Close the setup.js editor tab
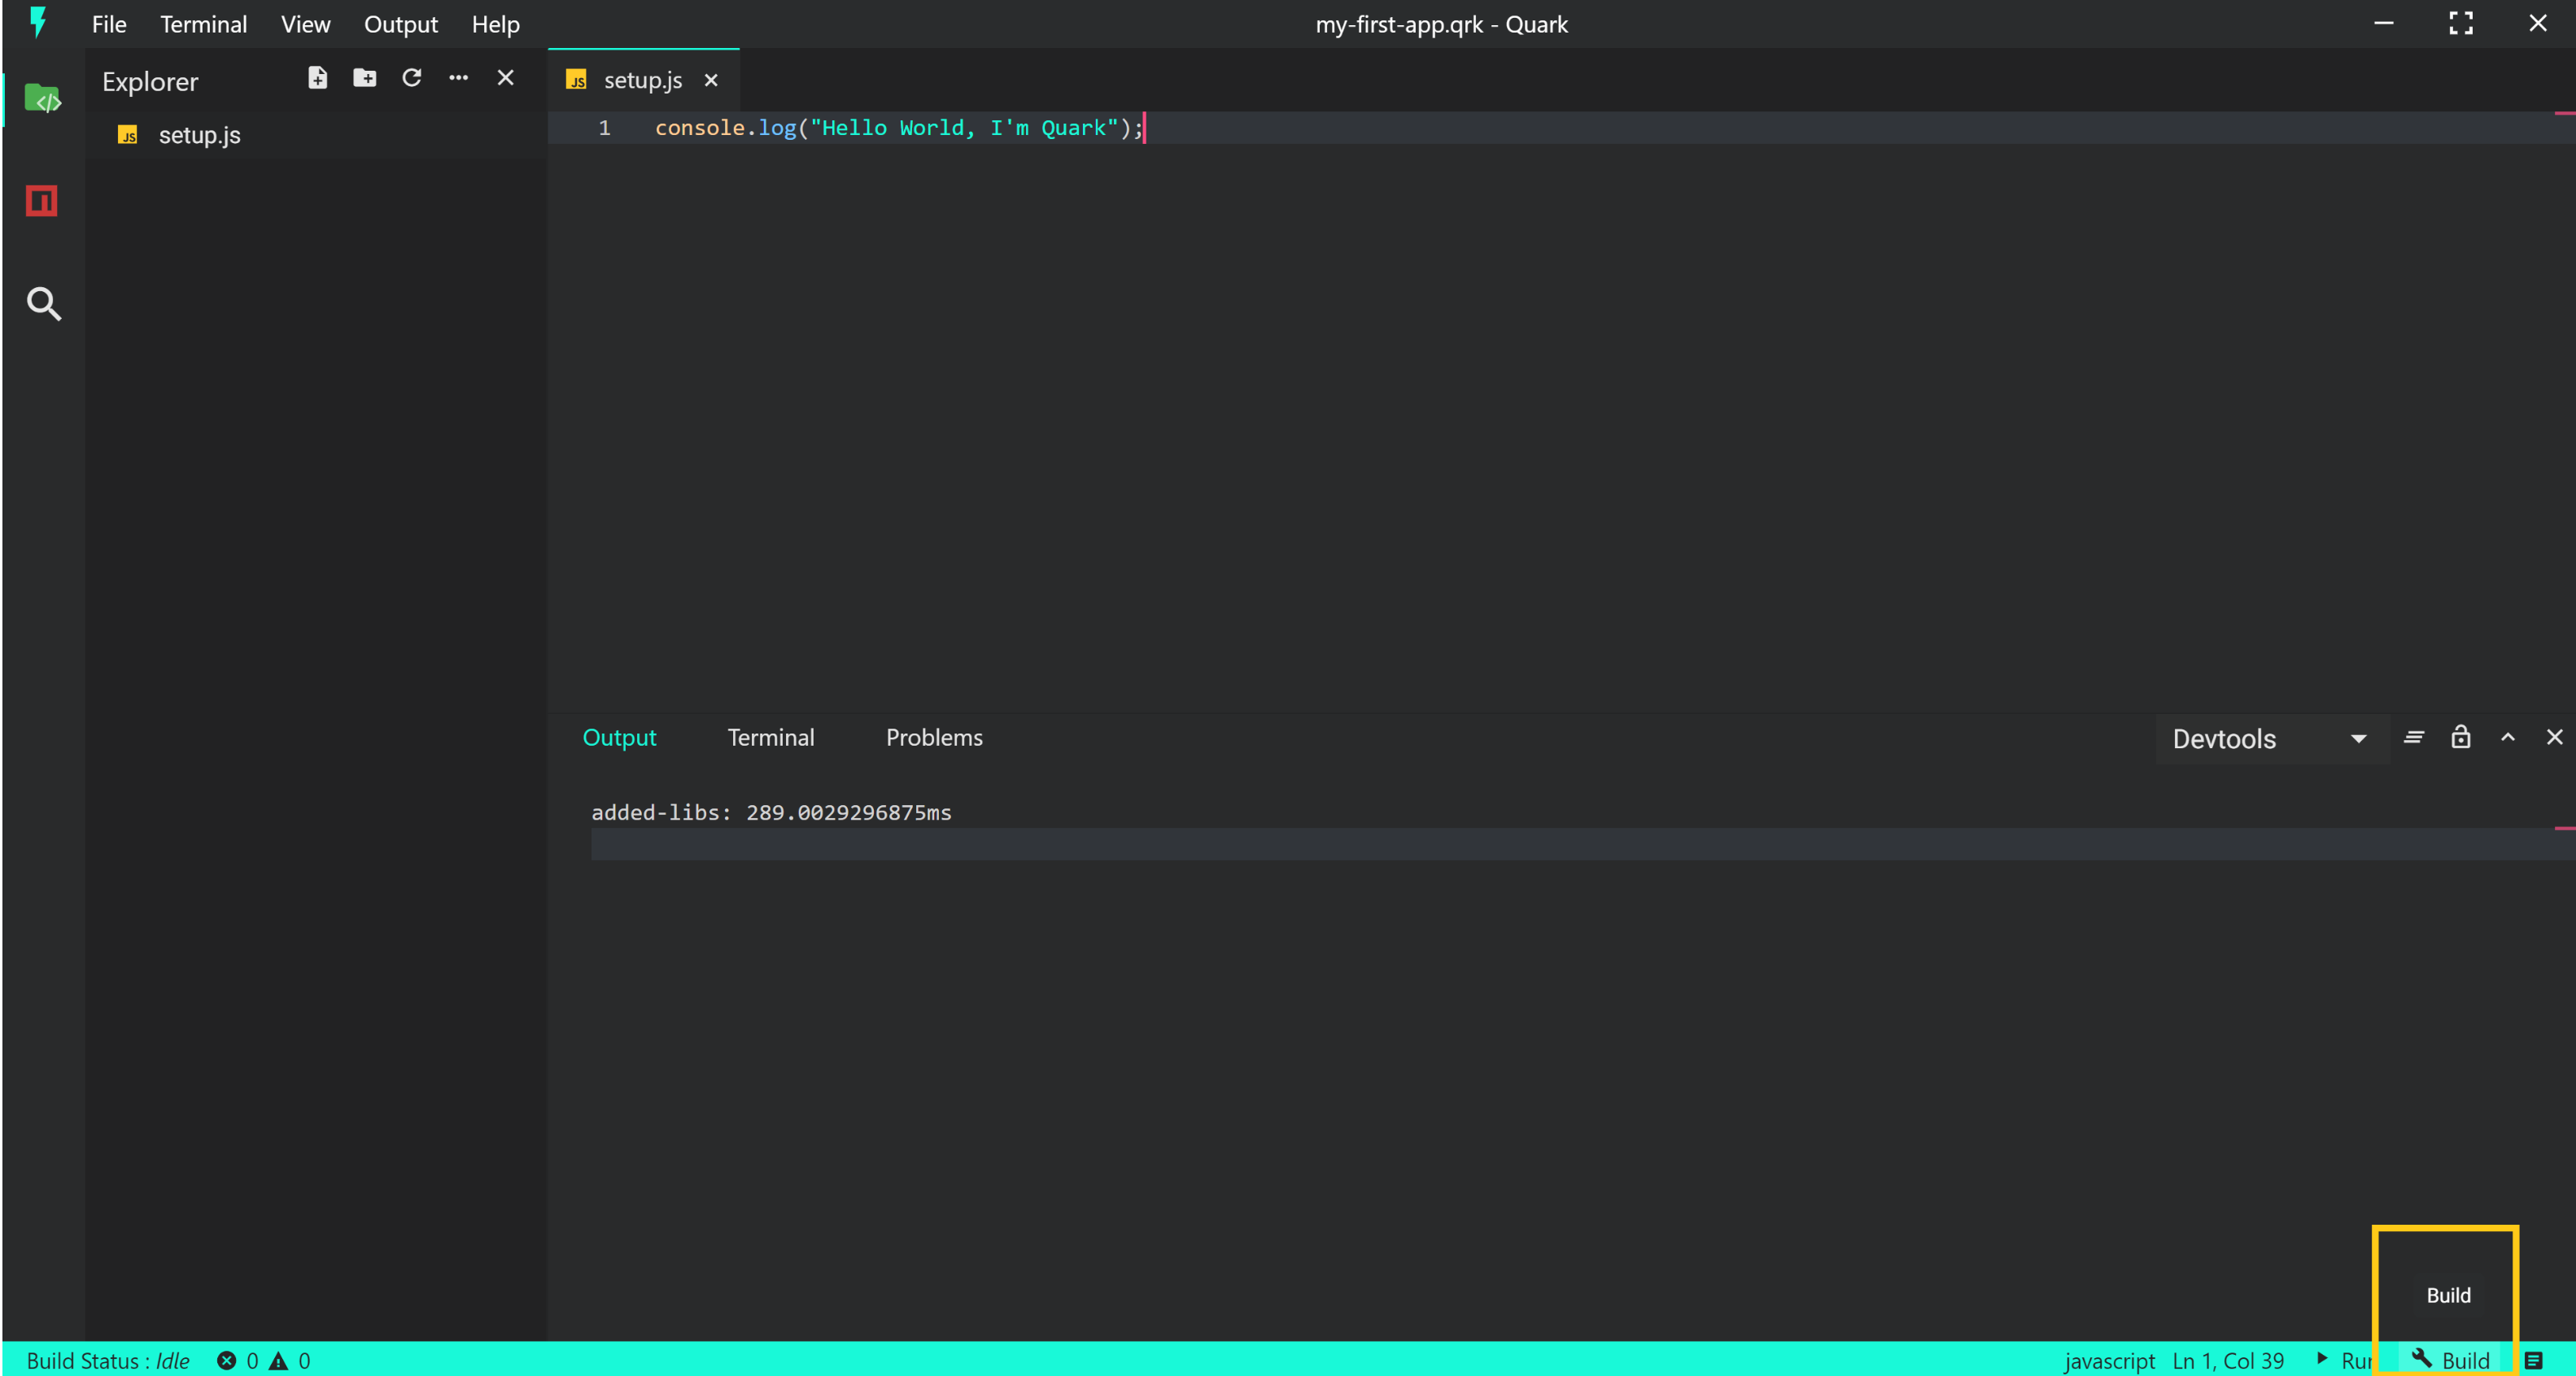This screenshot has width=2576, height=1376. point(711,80)
